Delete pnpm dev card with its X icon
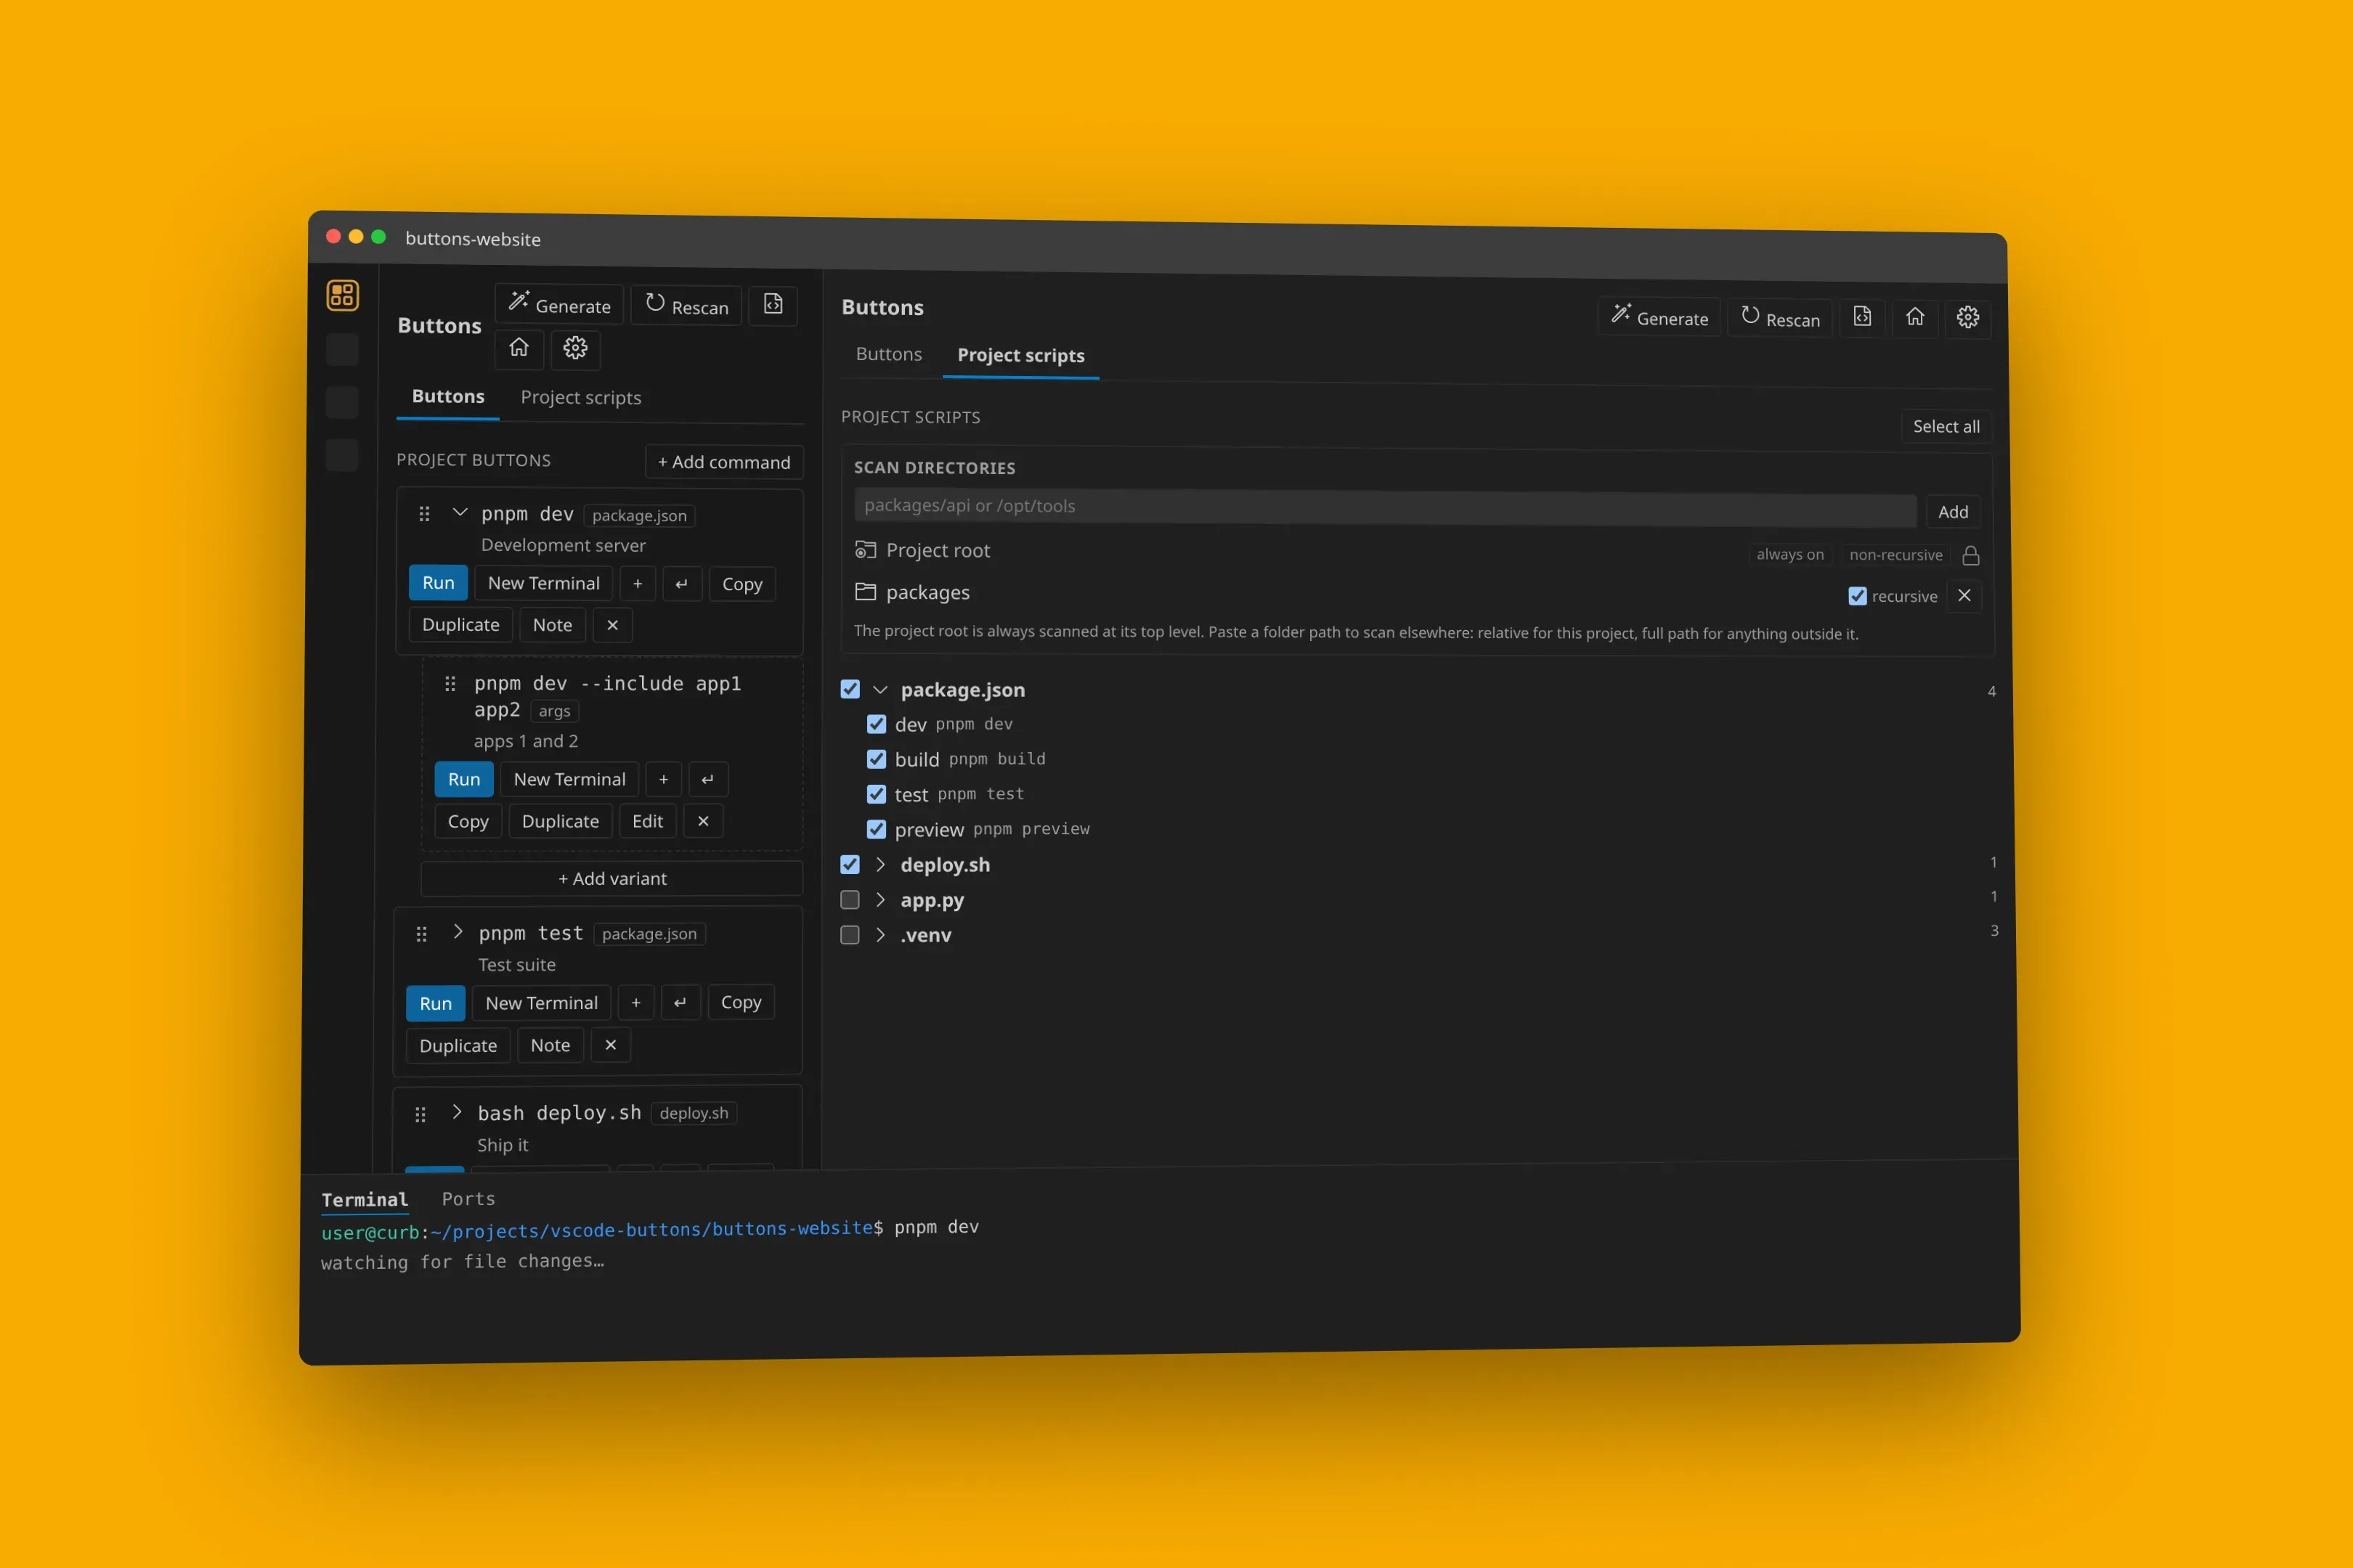Screen dimensions: 2353x1568 coord(612,625)
